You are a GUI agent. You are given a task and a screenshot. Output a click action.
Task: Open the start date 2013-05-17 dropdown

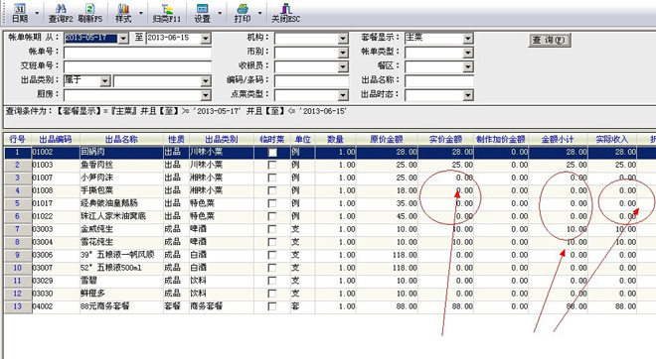[x=123, y=39]
